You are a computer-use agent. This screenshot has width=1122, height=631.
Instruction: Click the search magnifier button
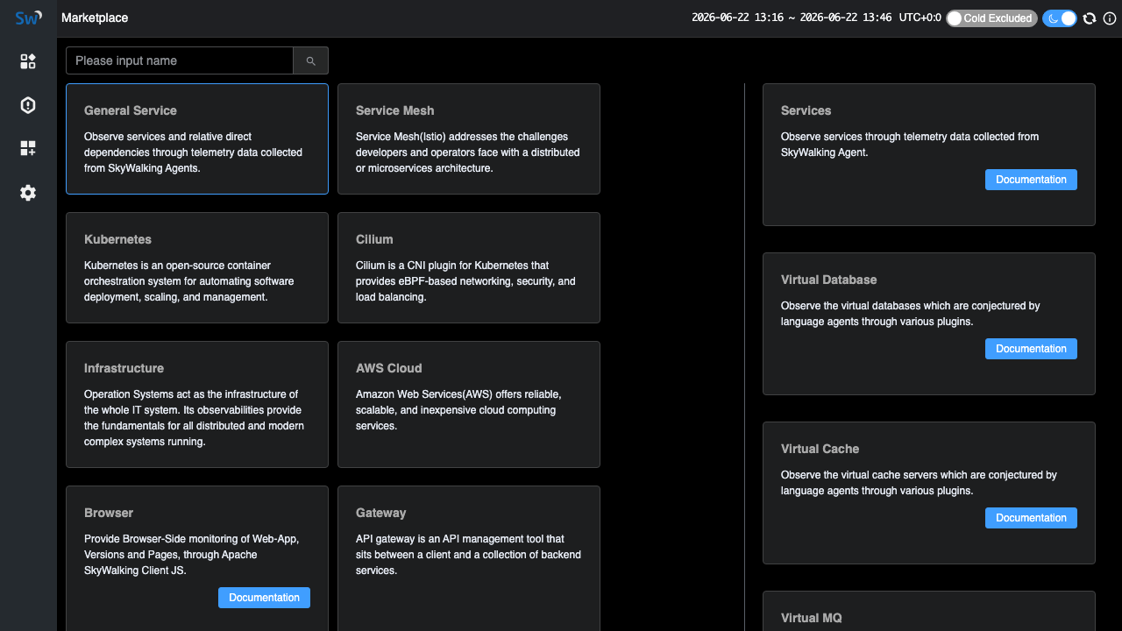(x=310, y=60)
